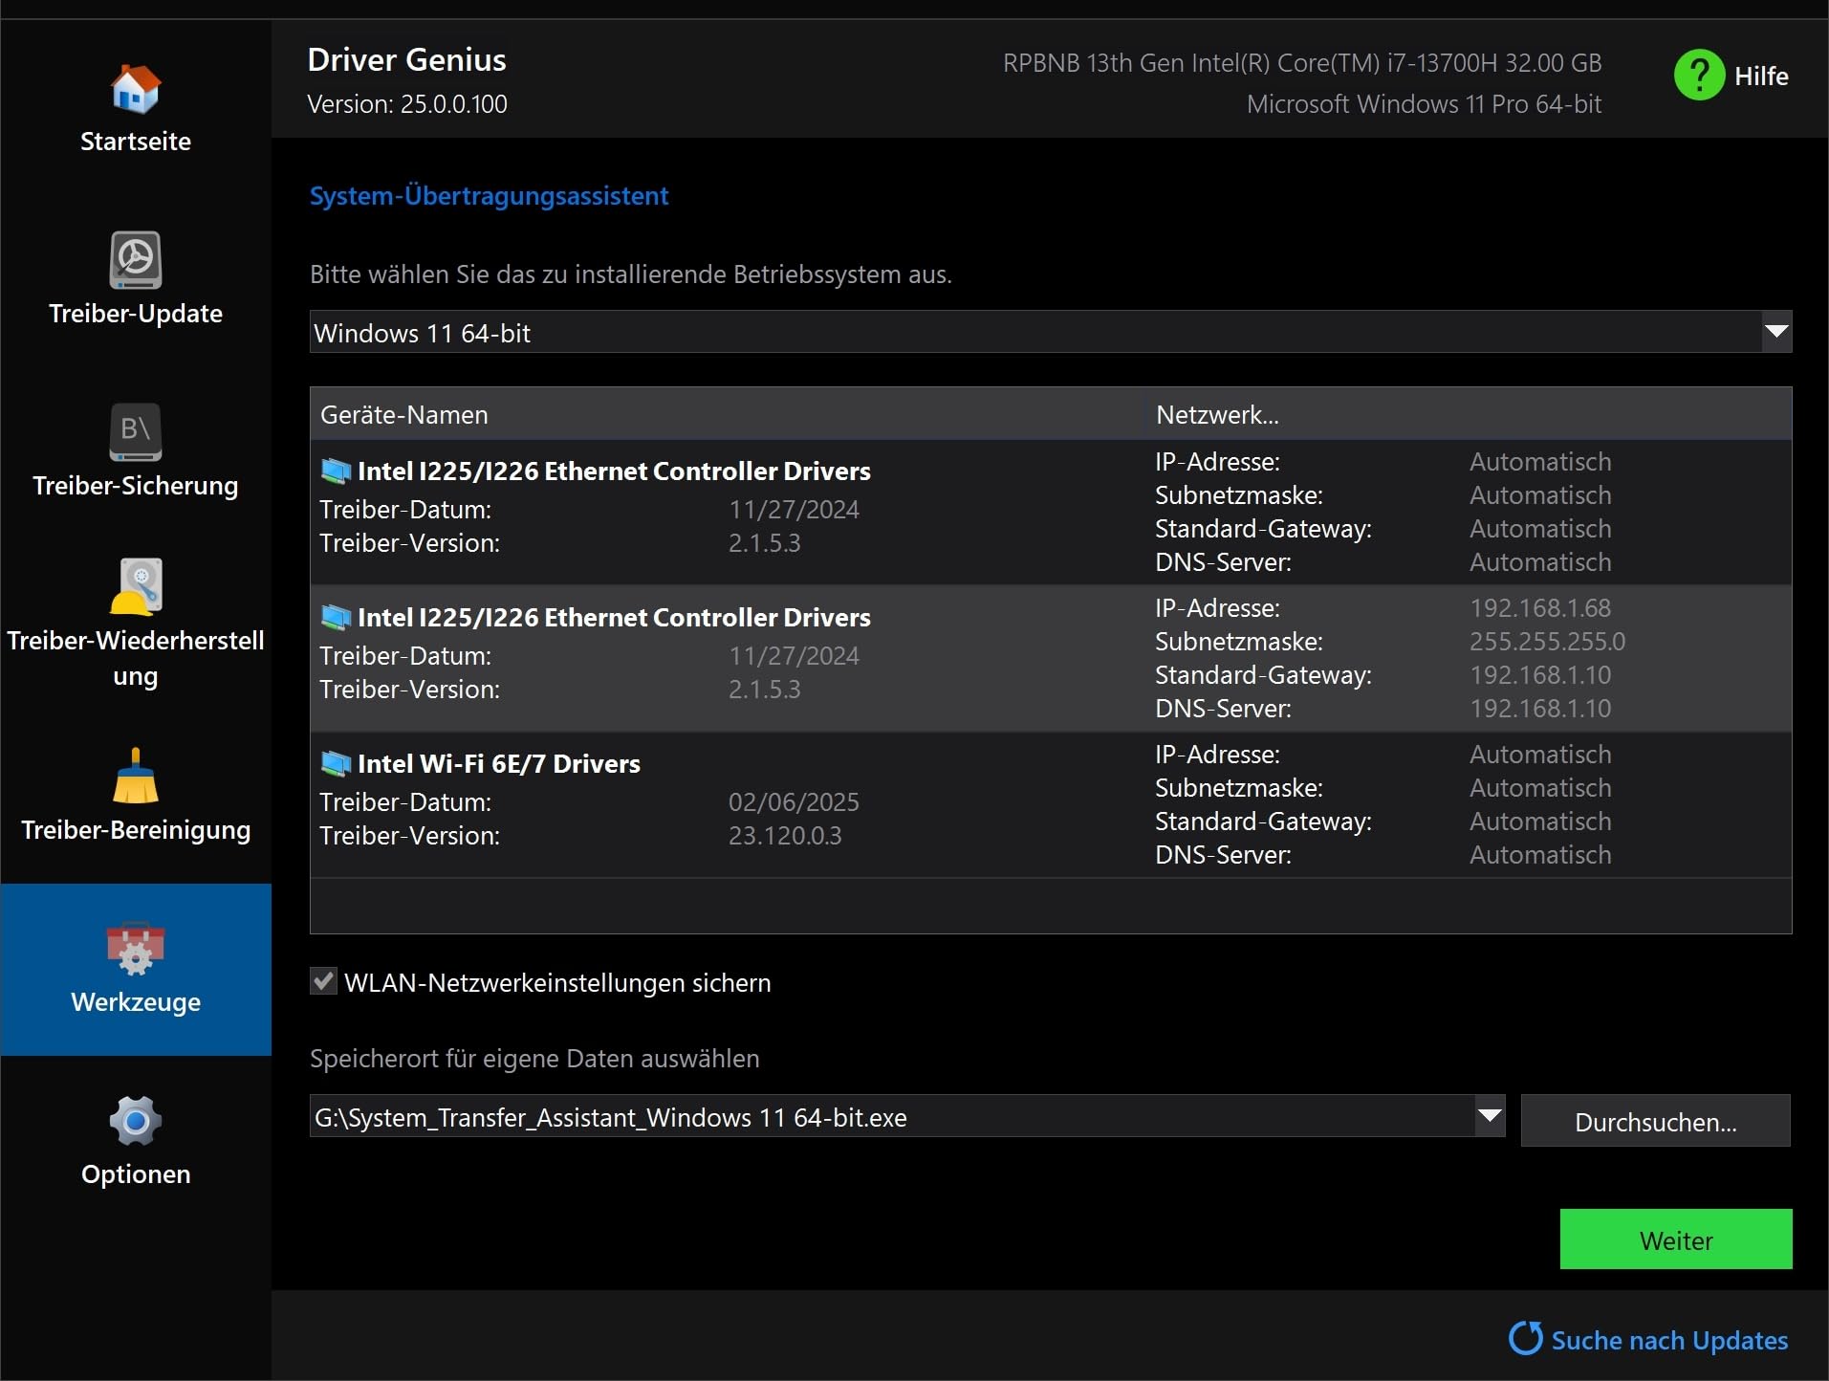Viewport: 1829px width, 1381px height.
Task: Click the Driver Genius title
Action: [x=406, y=59]
